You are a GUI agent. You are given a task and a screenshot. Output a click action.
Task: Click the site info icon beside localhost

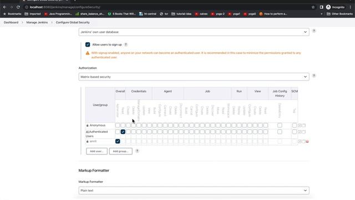(x=27, y=7)
